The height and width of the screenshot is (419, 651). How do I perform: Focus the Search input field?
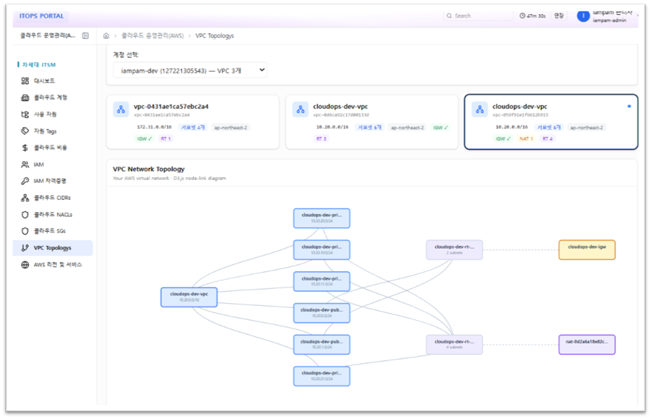[478, 16]
